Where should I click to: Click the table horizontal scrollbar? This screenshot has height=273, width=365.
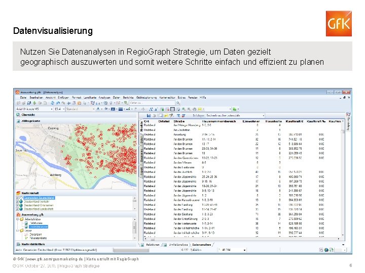(241, 239)
